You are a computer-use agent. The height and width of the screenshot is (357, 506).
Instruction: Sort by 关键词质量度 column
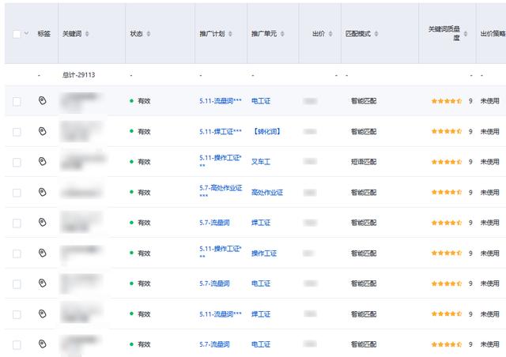466,34
